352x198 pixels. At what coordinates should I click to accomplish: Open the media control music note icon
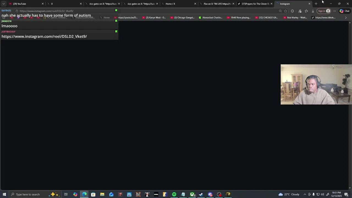click(x=300, y=11)
